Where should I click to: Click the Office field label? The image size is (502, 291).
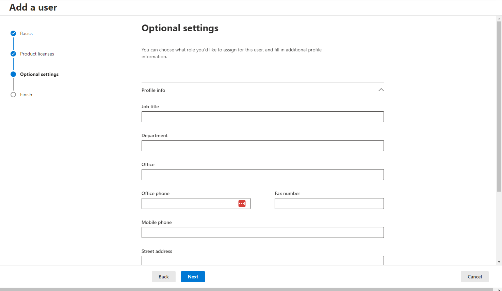point(148,164)
